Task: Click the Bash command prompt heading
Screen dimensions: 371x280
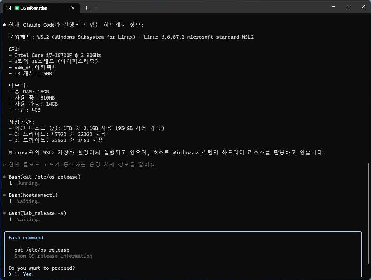Action: (x=26, y=238)
